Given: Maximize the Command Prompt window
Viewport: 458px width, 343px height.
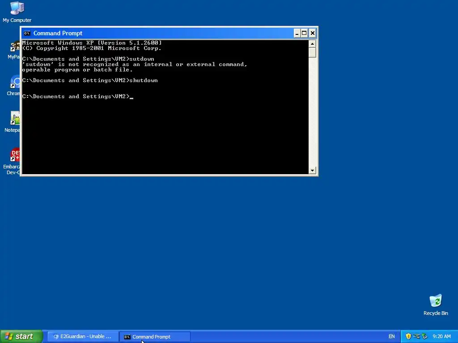Looking at the screenshot, I should tap(304, 33).
